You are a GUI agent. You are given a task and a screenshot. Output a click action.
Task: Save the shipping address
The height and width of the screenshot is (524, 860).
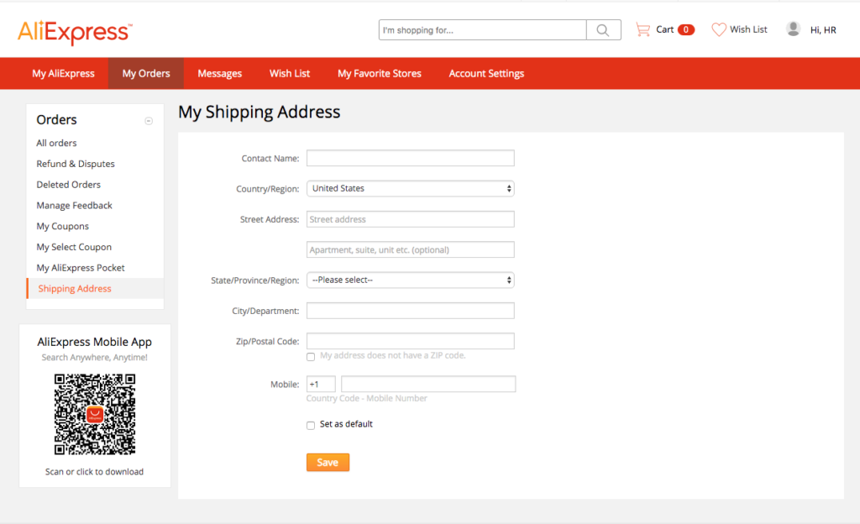(328, 463)
